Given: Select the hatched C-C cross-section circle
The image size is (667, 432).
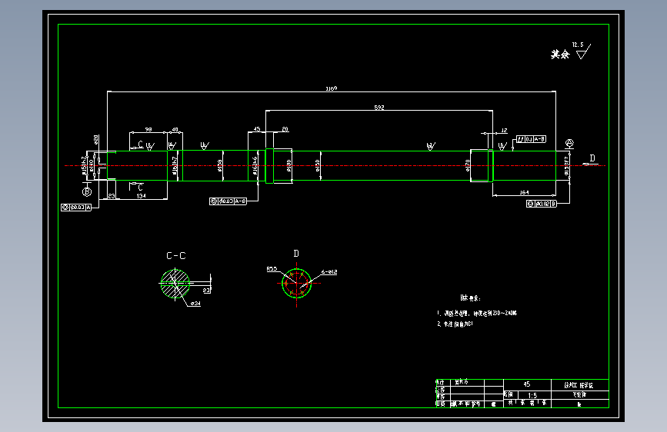Looking at the screenshot, I should point(175,283).
